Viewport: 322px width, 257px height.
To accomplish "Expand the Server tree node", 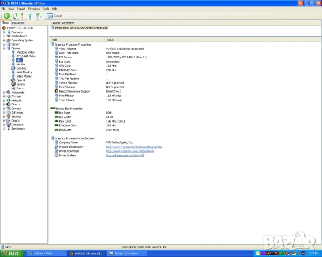I will (4, 44).
